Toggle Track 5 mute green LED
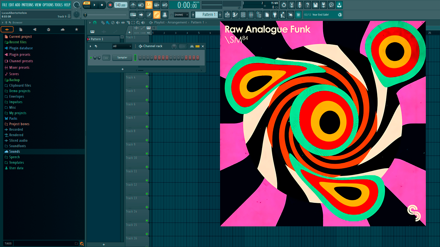Screen dimensions: 440x247 147,100
